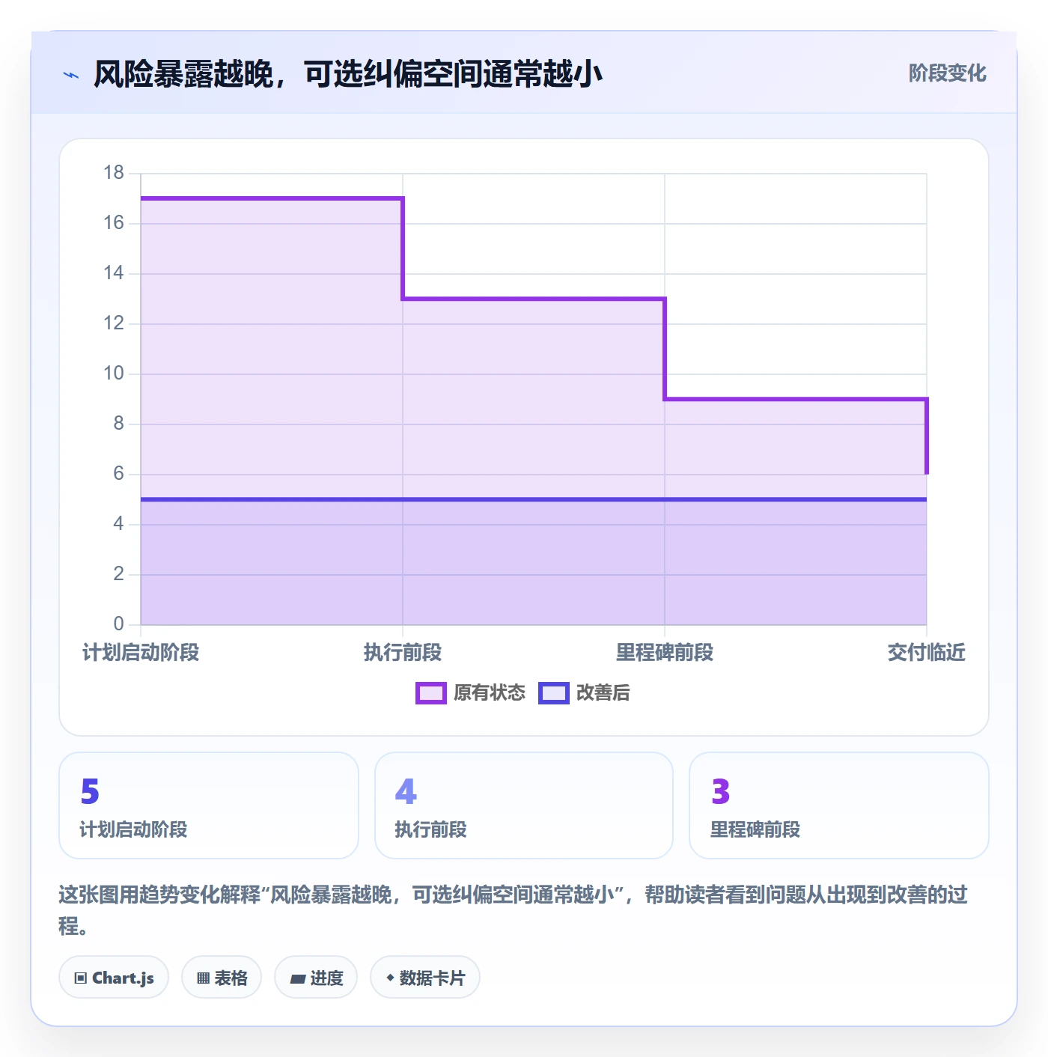Image resolution: width=1048 pixels, height=1057 pixels.
Task: Click the 阶段变化 label in header
Action: [948, 73]
